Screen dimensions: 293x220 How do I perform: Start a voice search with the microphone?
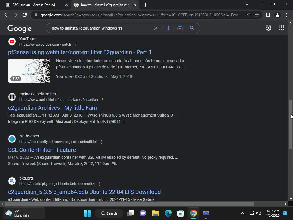pyautogui.click(x=168, y=28)
